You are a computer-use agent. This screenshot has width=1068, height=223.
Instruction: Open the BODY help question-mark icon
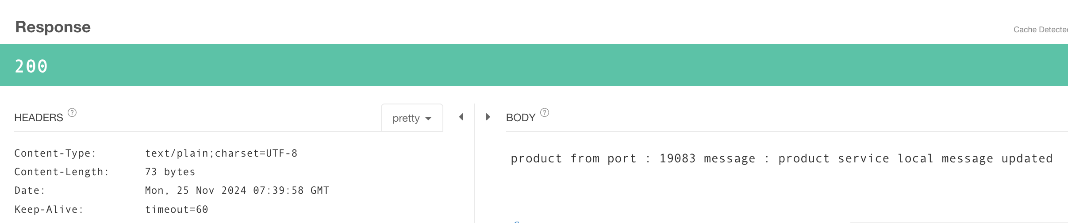545,113
